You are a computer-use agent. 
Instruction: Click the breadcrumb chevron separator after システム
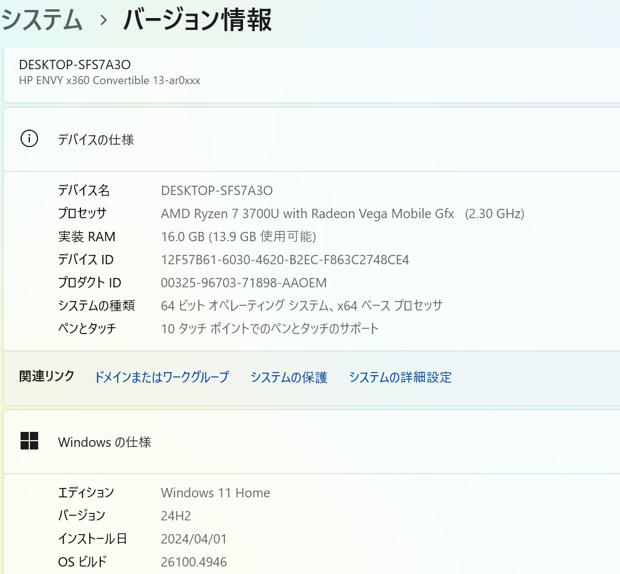tap(104, 21)
